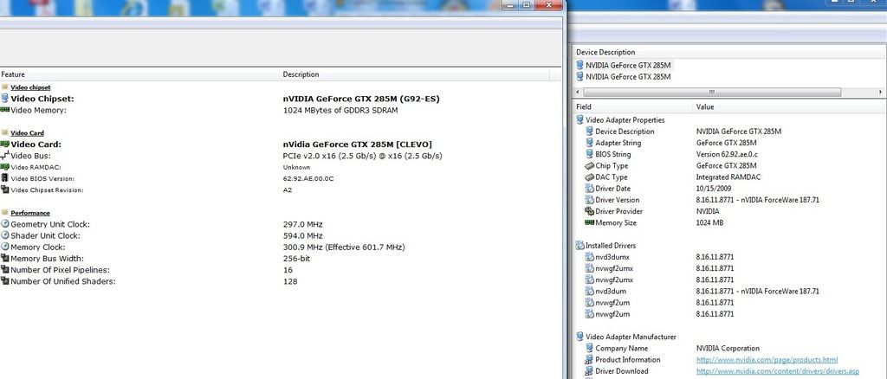The image size is (887, 379).
Task: Click the Video Adapter Properties icon
Action: click(x=579, y=119)
